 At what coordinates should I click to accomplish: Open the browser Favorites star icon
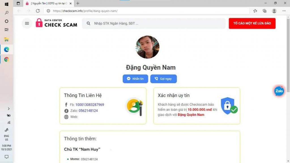(x=255, y=11)
